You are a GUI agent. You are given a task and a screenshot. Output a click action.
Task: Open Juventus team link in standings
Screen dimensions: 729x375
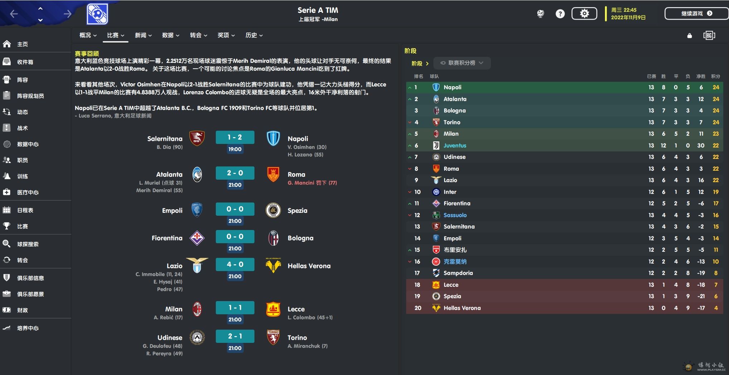(x=455, y=145)
